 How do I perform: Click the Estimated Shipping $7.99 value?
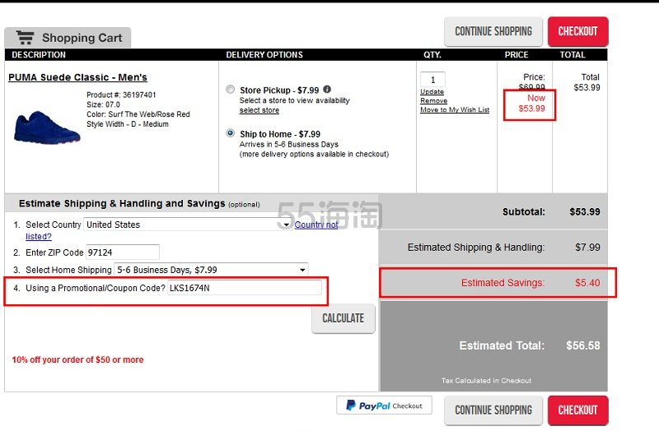point(587,248)
